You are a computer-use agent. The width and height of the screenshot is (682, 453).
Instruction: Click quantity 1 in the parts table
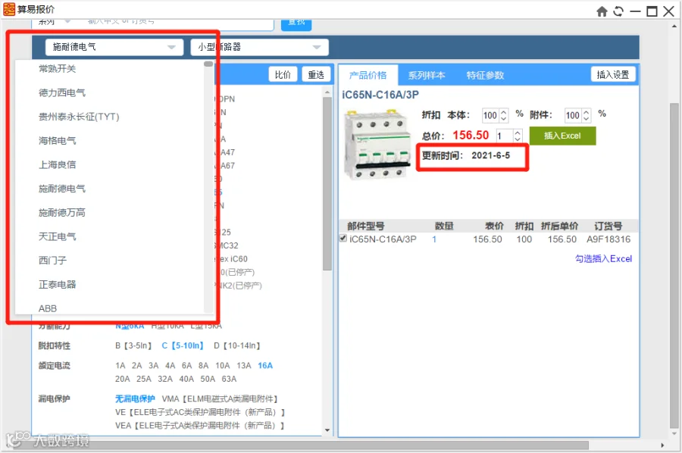(434, 239)
